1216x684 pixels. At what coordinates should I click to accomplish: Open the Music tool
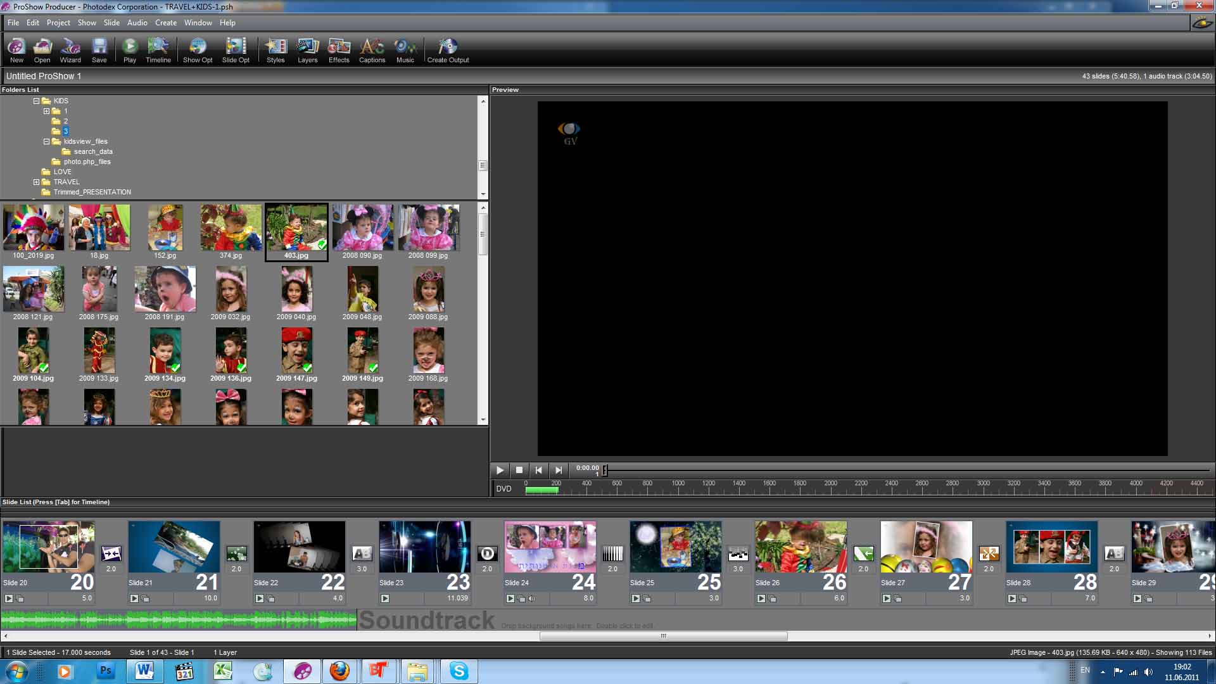pos(405,50)
